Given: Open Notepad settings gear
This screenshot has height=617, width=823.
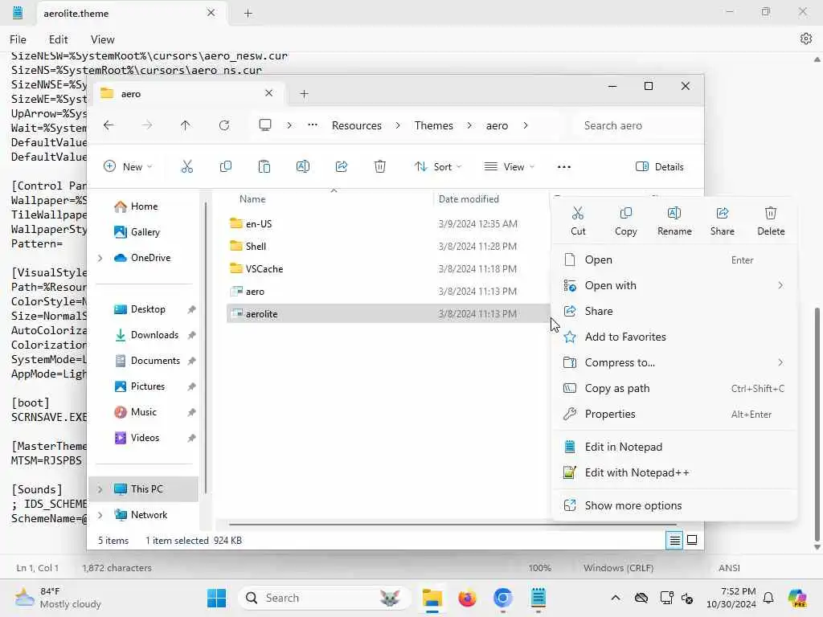Looking at the screenshot, I should pos(805,39).
